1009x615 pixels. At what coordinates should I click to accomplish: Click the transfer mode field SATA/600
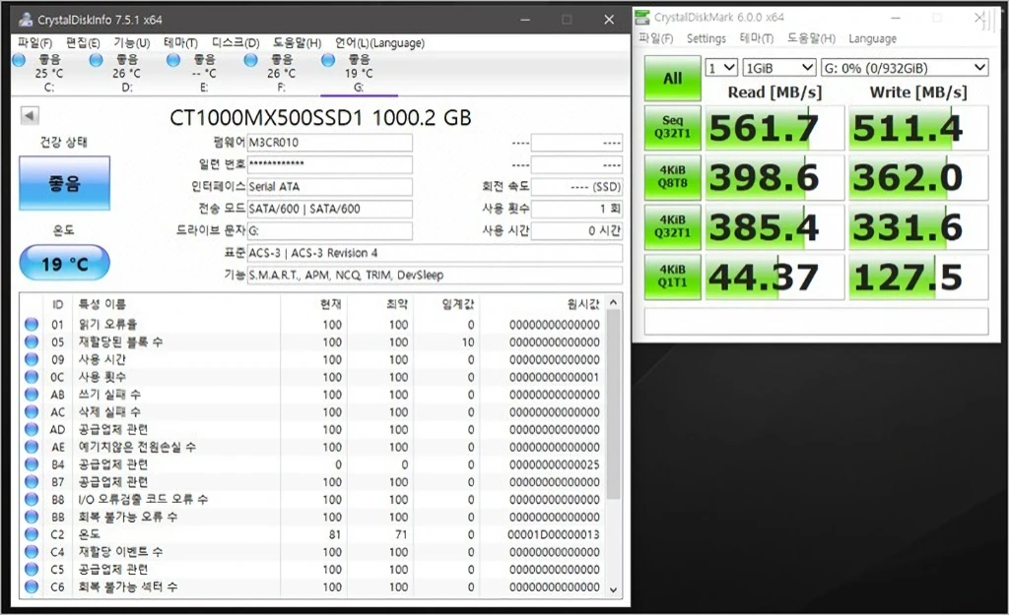click(x=329, y=209)
